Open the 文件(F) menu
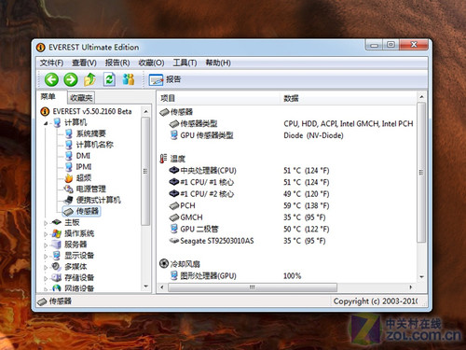This screenshot has height=350, width=466. click(x=51, y=63)
